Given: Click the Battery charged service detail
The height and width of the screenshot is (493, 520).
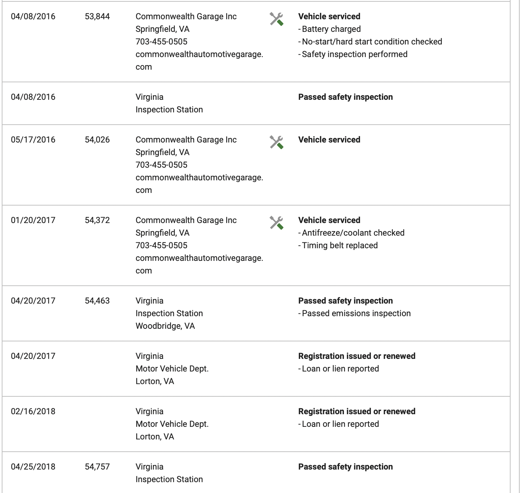Looking at the screenshot, I should point(330,29).
